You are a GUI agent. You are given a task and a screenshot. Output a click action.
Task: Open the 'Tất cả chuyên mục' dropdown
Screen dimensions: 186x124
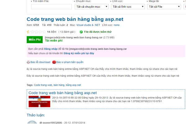(92, 7)
